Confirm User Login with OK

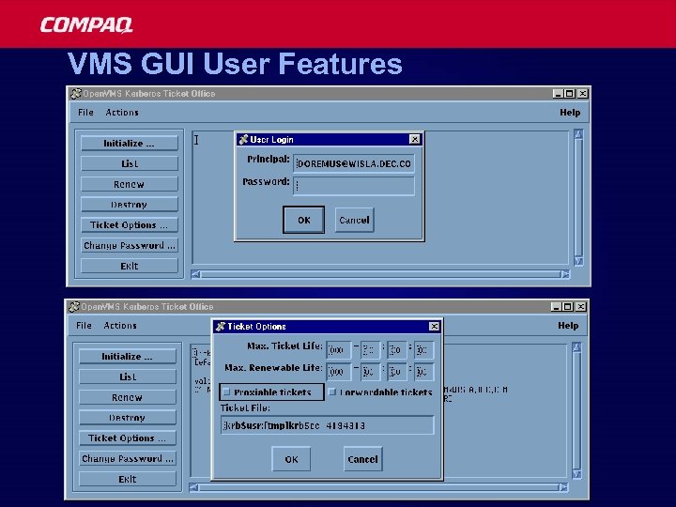303,220
